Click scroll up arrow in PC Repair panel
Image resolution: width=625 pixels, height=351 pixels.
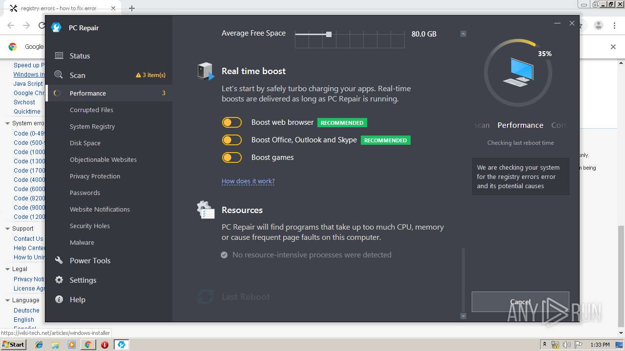(x=463, y=34)
